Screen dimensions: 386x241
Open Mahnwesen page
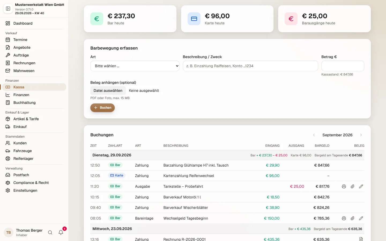34,71
